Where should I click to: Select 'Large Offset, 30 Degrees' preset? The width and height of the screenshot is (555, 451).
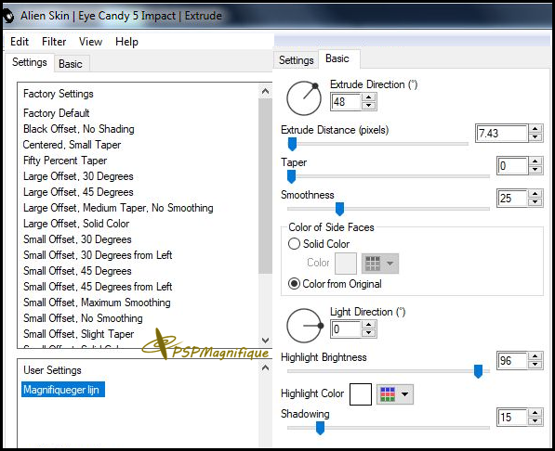78,176
